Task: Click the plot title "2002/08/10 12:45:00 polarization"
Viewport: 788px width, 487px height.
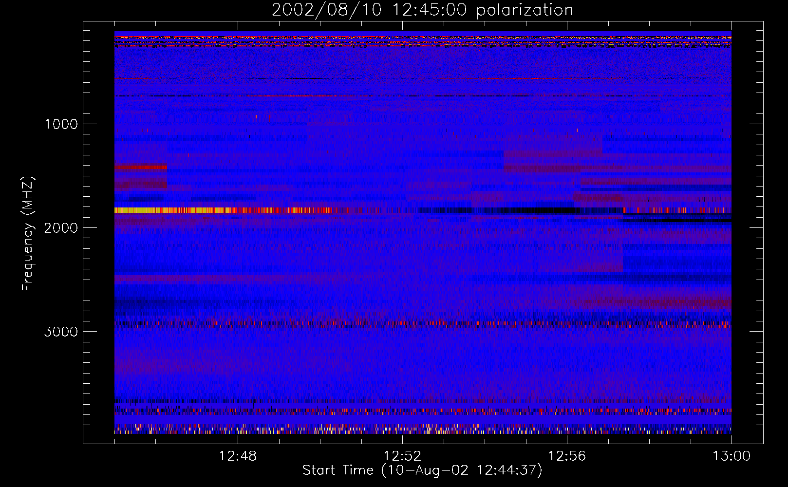Action: coord(422,10)
